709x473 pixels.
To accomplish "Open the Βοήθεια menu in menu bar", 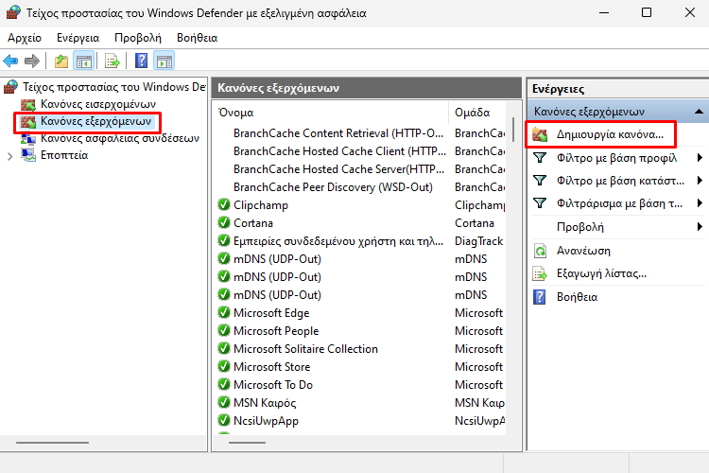I will (x=198, y=38).
